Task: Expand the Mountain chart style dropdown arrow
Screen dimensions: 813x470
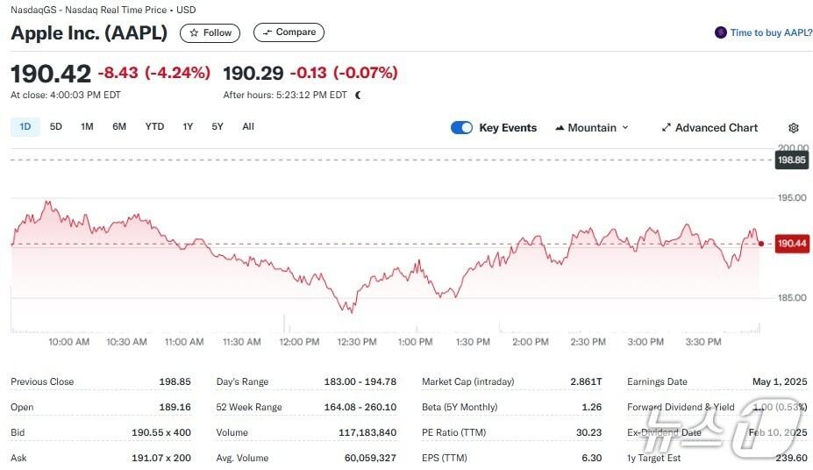Action: click(x=625, y=128)
